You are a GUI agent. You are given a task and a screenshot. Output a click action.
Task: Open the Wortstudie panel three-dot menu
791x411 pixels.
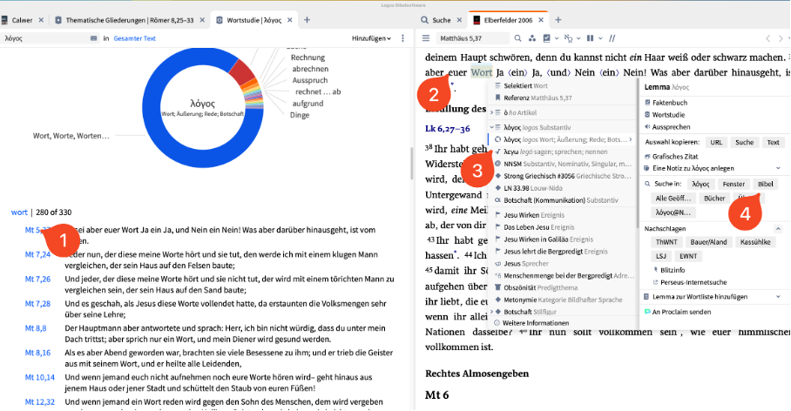(402, 38)
